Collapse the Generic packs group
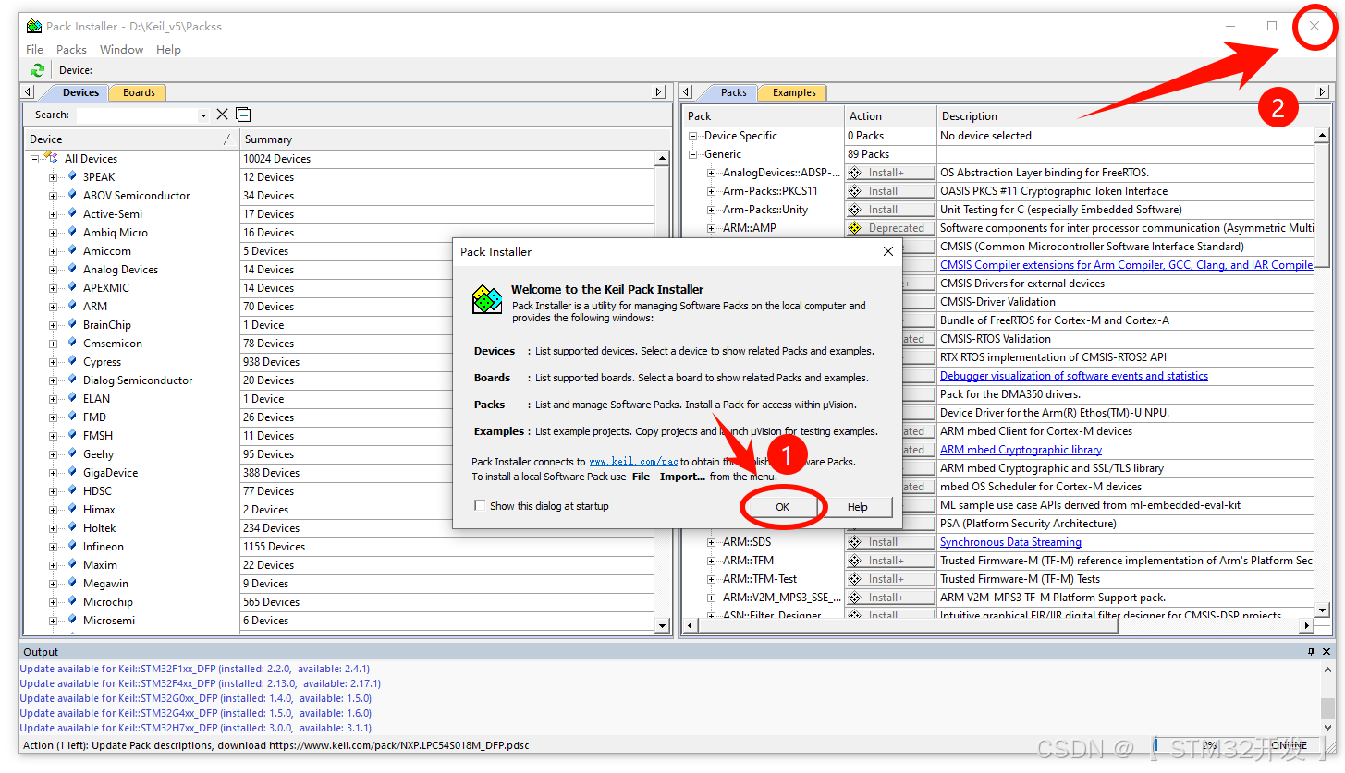This screenshot has width=1345, height=773. pos(692,154)
